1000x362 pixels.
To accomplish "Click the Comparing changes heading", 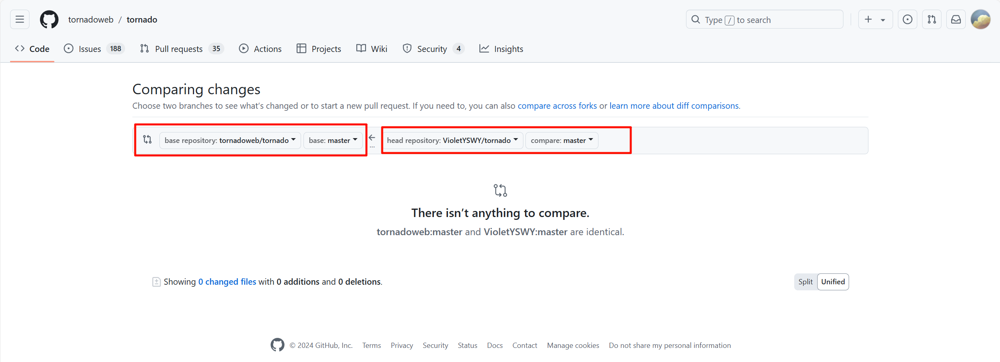I will [x=197, y=89].
